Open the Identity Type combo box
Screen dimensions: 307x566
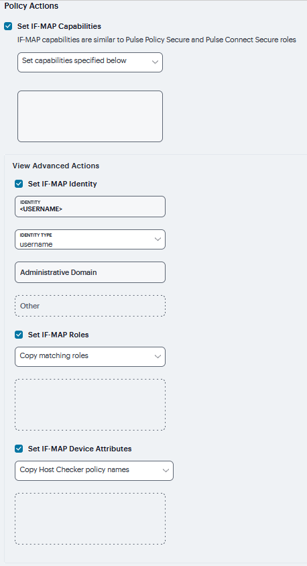pyautogui.click(x=90, y=239)
